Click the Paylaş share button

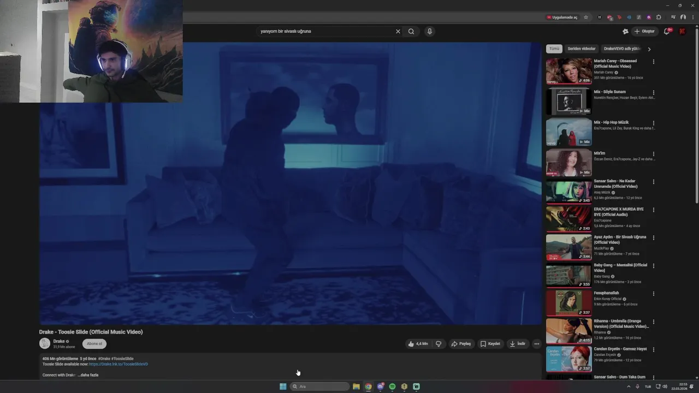461,344
